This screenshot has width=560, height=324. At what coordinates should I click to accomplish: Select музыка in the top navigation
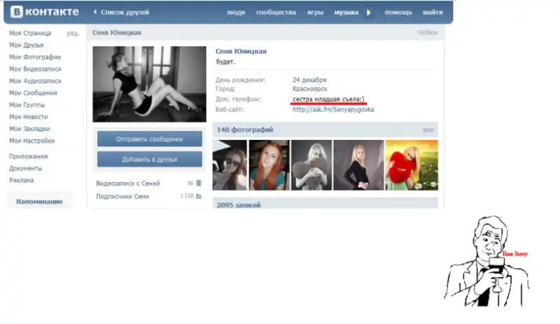[x=346, y=13]
